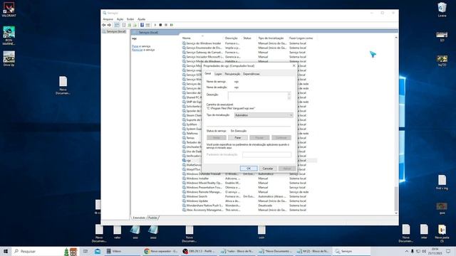456x256 pixels.
Task: Click the Parar o serviço link
Action: pyautogui.click(x=135, y=46)
